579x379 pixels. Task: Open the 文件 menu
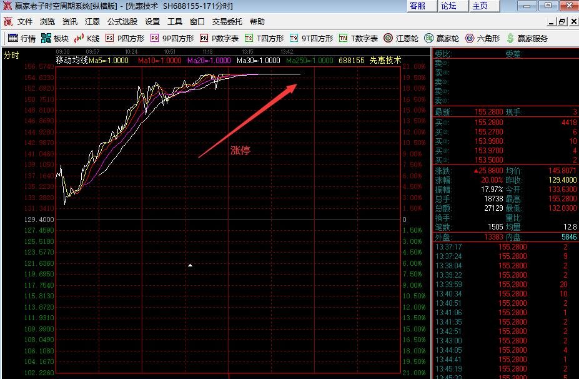[25, 21]
